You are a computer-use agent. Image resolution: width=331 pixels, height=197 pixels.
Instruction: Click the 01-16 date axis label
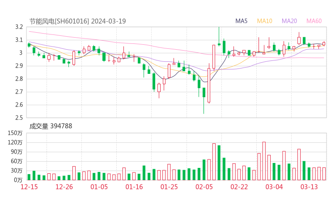[134, 187]
